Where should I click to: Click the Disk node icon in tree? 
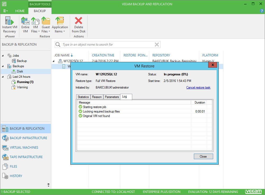tap(14, 71)
